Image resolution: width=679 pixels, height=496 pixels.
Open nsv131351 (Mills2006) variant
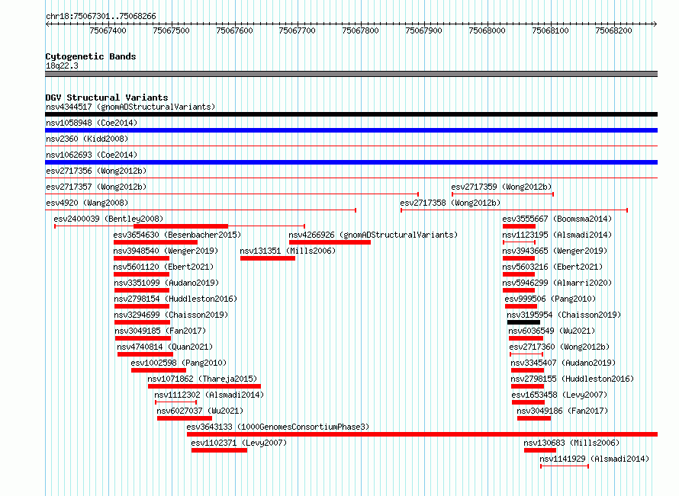tap(288, 251)
